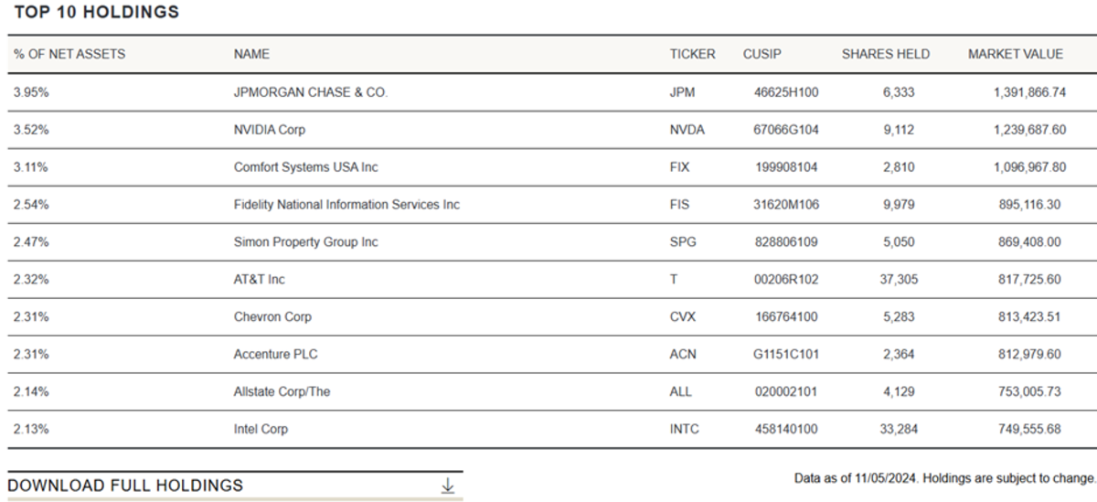Screen dimensions: 1097x502
Task: Select the CVX ticker cell
Action: [682, 317]
